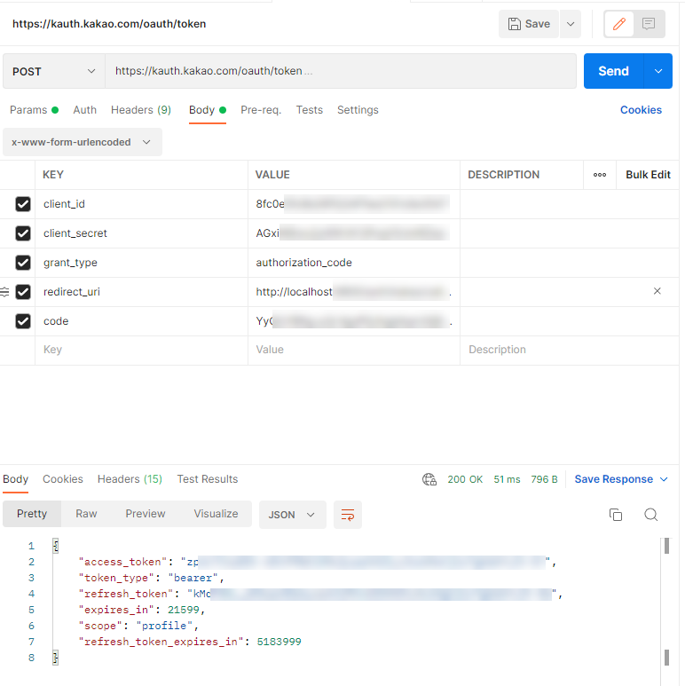Image resolution: width=685 pixels, height=686 pixels.
Task: Switch to the Auth tab
Action: click(84, 110)
